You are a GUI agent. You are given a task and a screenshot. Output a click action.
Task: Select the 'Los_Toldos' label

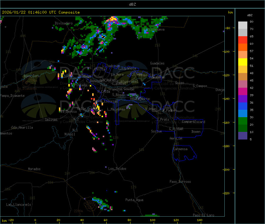coord(117,169)
